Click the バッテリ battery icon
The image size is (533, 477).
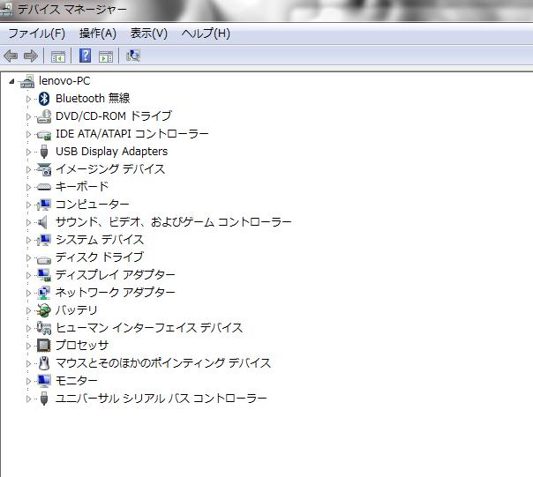(44, 310)
